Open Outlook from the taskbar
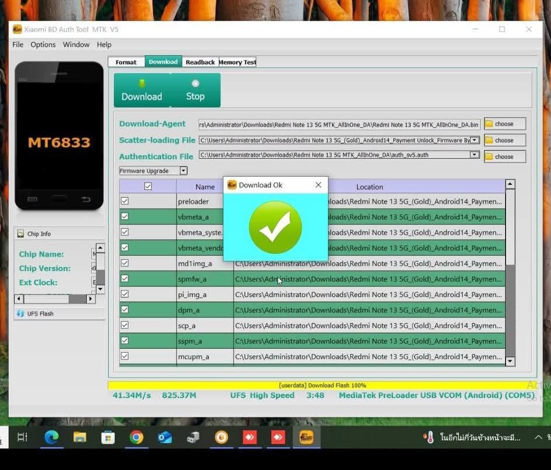The height and width of the screenshot is (470, 551). click(x=165, y=437)
